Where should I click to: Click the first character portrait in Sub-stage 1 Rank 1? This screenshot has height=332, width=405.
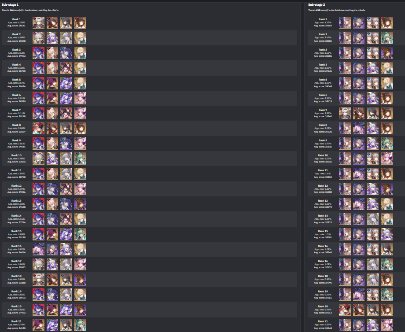(38, 23)
